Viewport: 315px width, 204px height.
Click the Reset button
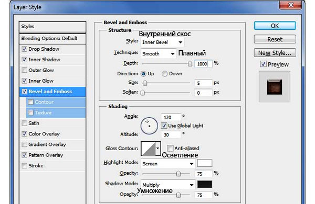(x=275, y=39)
